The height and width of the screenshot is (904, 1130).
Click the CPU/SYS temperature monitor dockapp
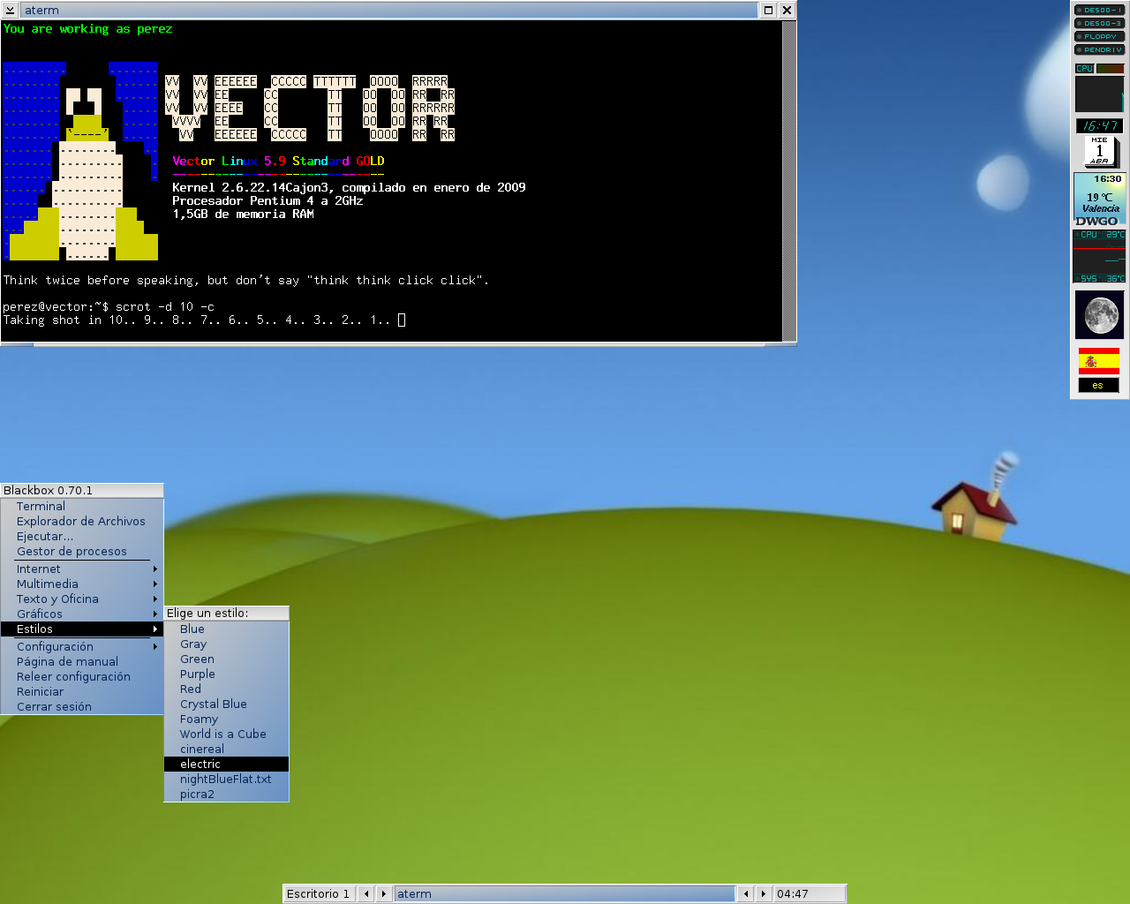point(1099,257)
